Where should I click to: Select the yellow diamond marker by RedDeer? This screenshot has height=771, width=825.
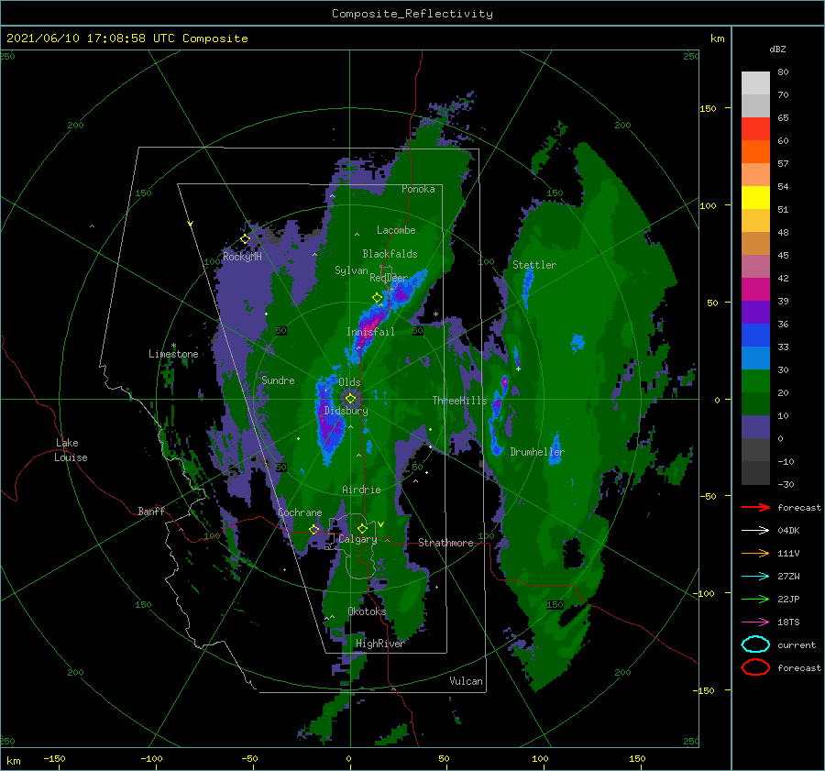pyautogui.click(x=378, y=298)
